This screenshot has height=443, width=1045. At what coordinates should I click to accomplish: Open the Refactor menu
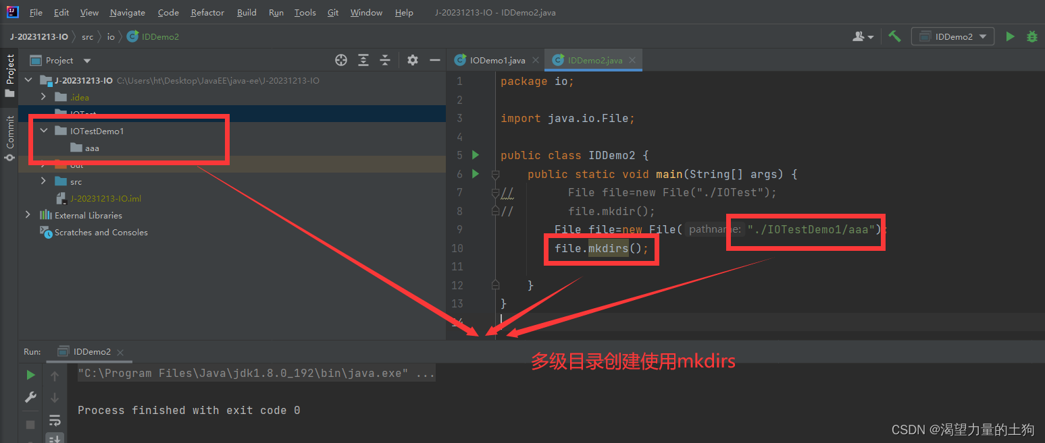pos(207,12)
